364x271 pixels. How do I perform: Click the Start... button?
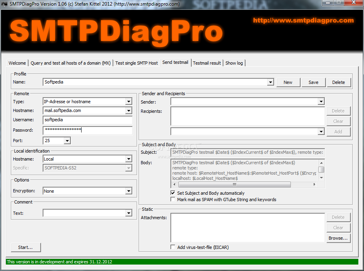pyautogui.click(x=26, y=247)
